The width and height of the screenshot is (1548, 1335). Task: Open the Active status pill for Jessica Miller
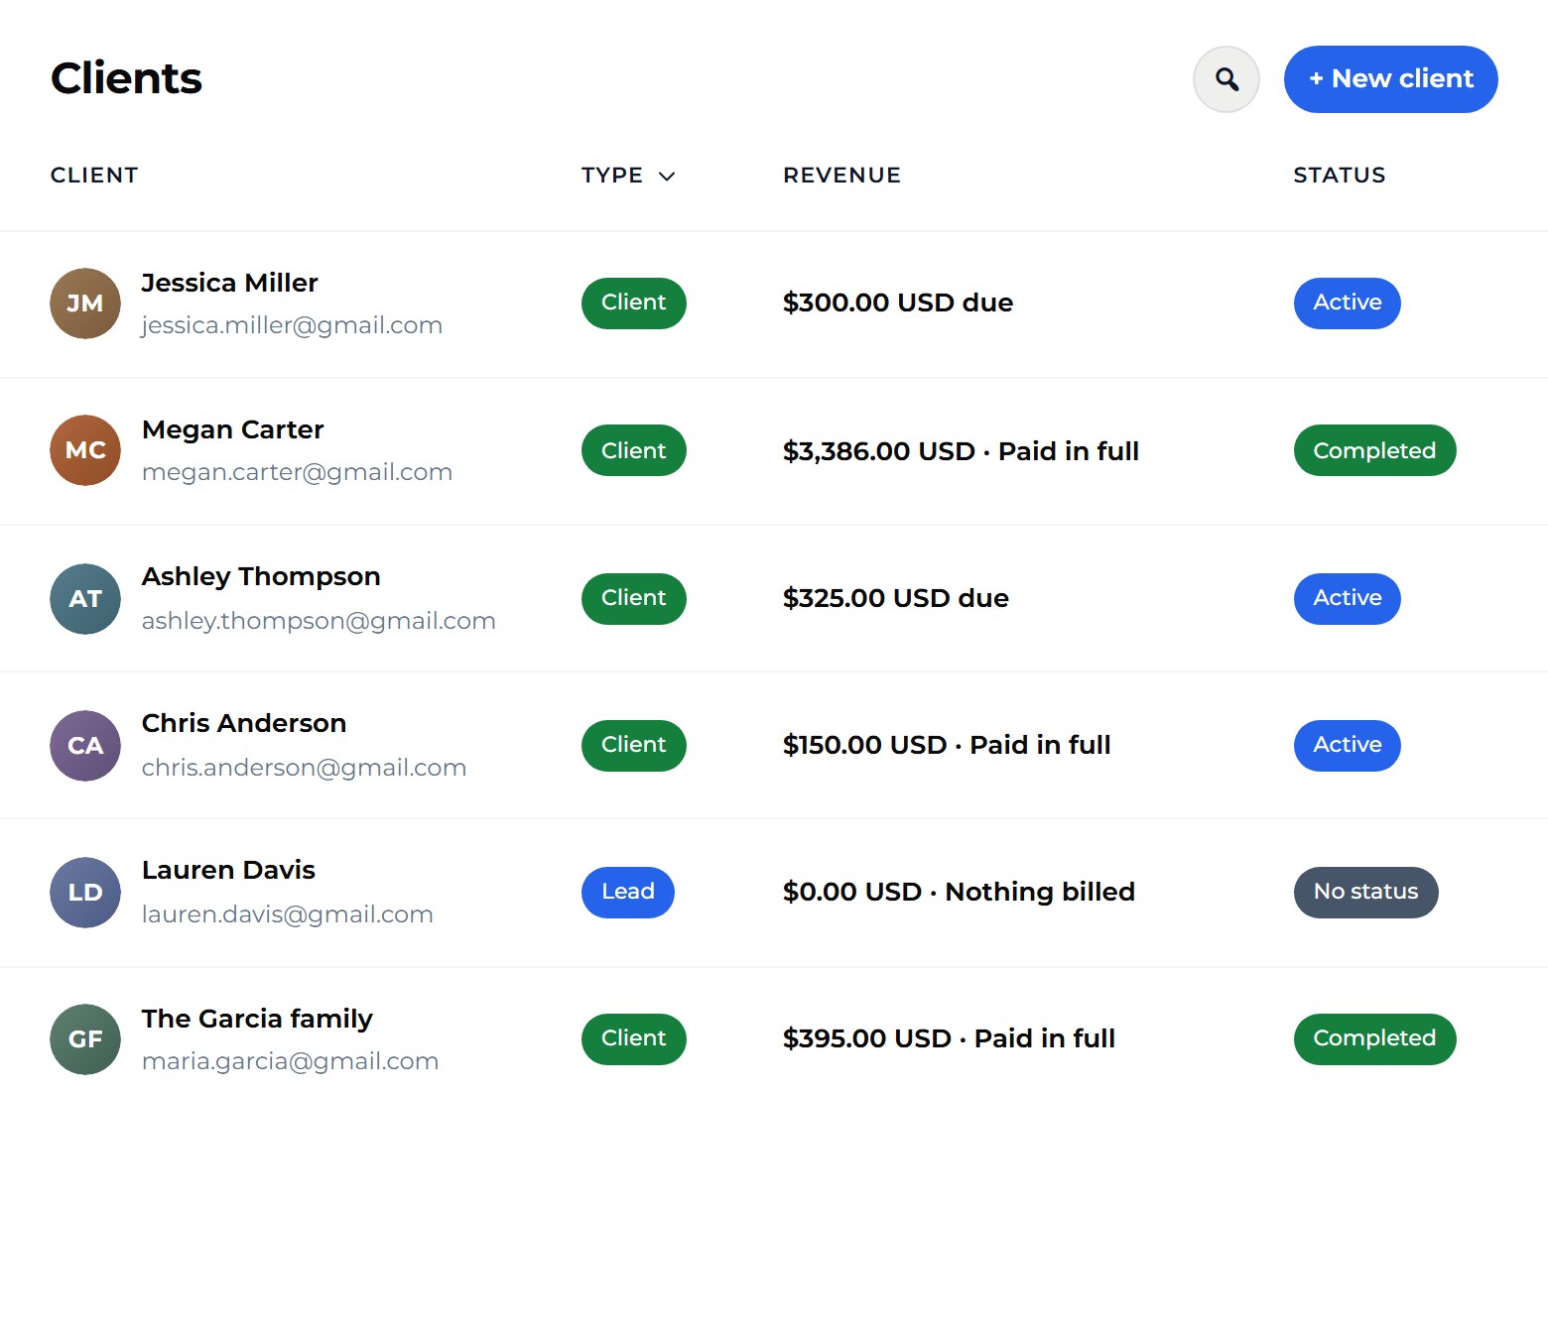[1348, 303]
